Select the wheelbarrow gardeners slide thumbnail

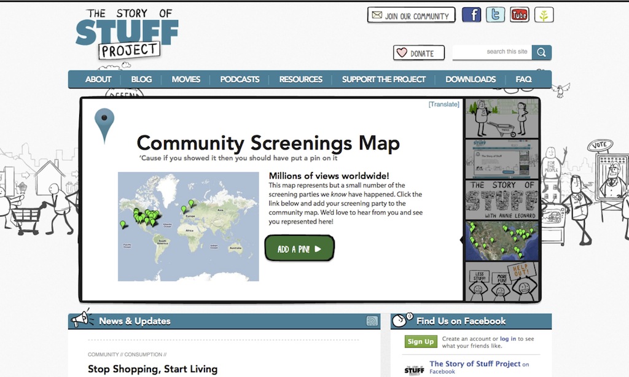(x=502, y=119)
